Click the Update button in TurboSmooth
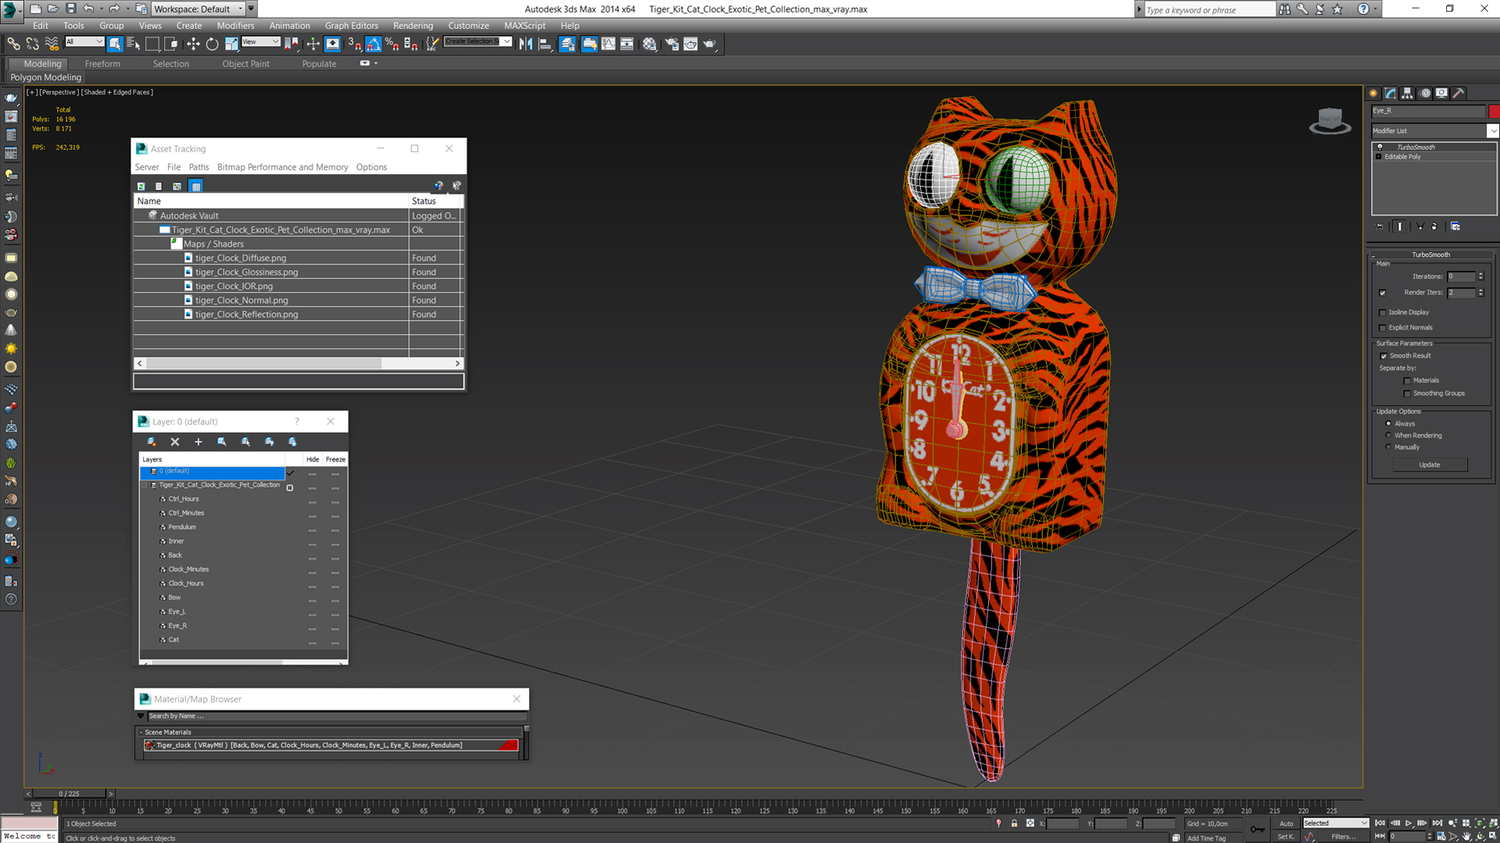 [x=1429, y=465]
